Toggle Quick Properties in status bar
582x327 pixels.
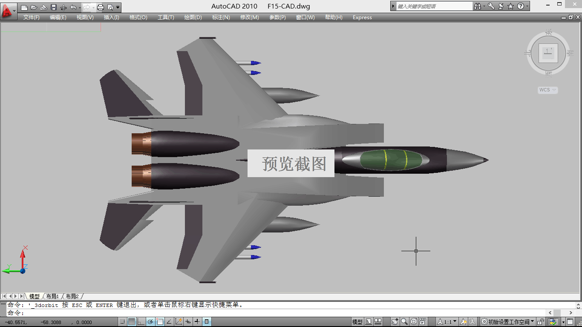pos(207,322)
